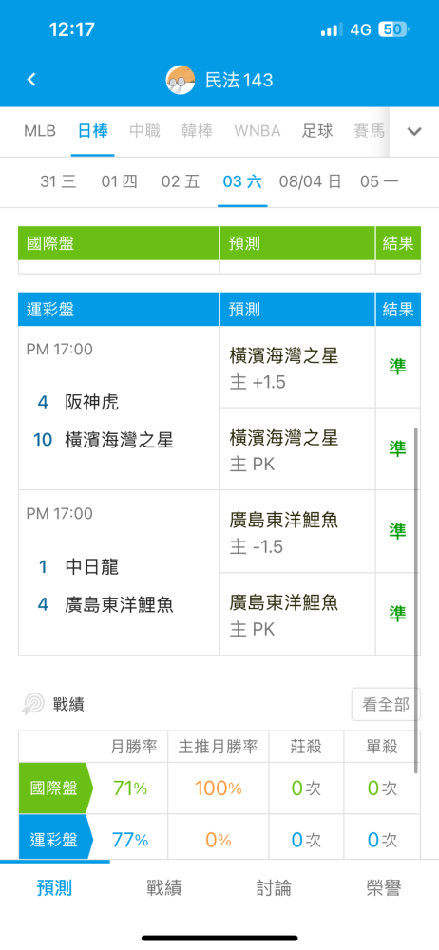This screenshot has height=950, width=439.
Task: Tap the 看全部 button
Action: coord(386,705)
